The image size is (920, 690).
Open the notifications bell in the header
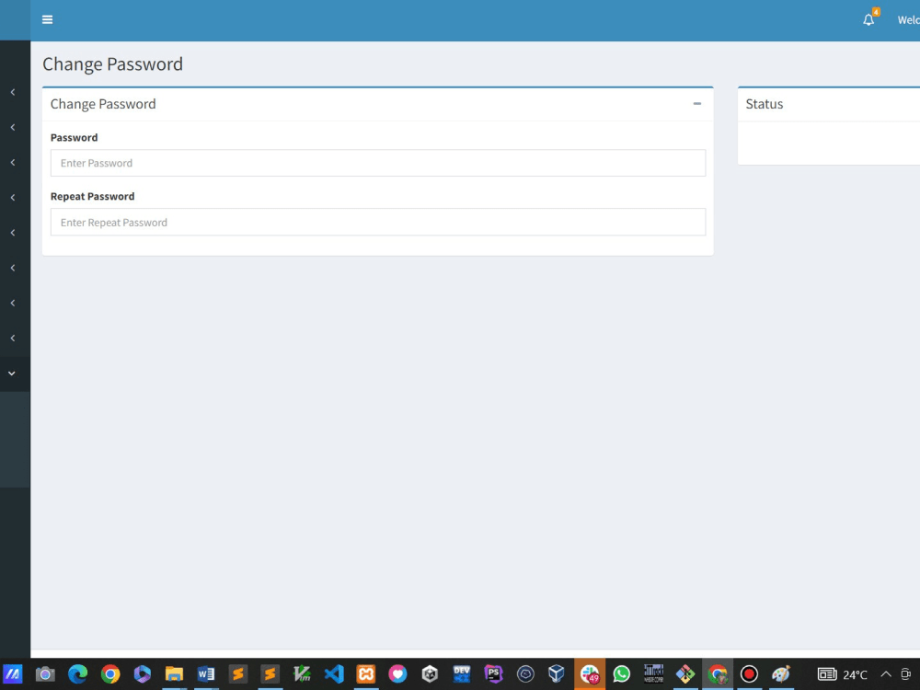click(868, 20)
